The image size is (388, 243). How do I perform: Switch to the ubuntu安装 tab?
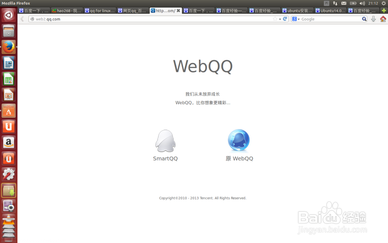click(x=298, y=10)
